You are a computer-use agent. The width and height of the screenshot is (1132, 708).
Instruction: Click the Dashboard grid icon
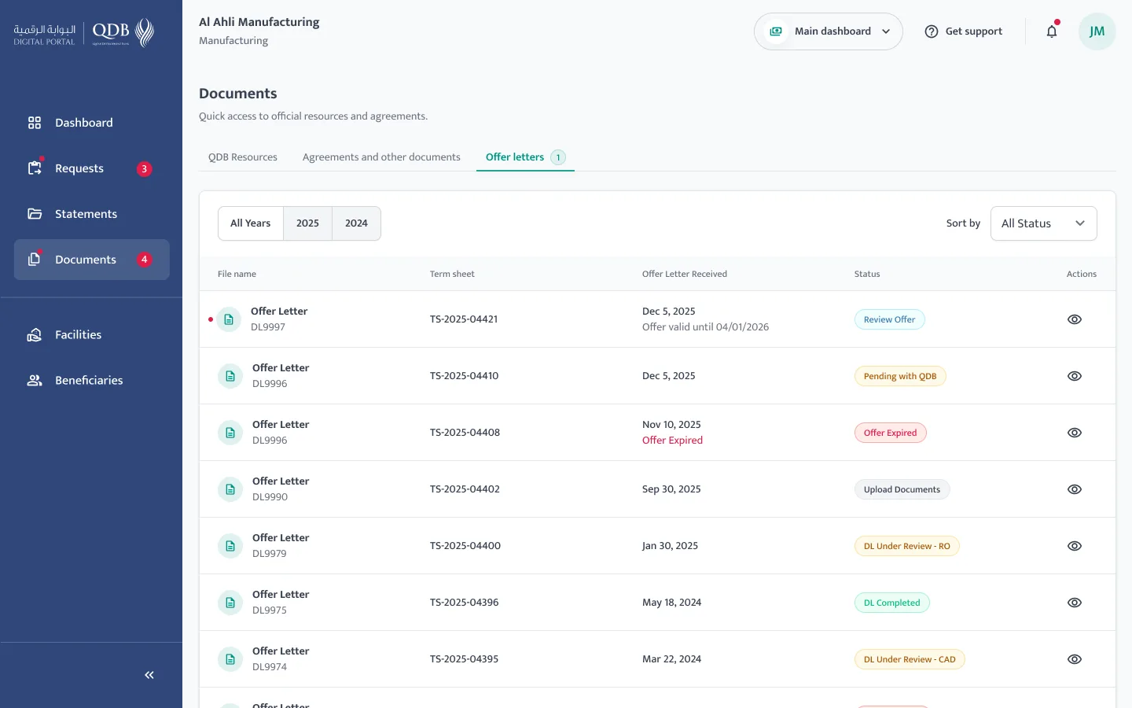point(35,123)
